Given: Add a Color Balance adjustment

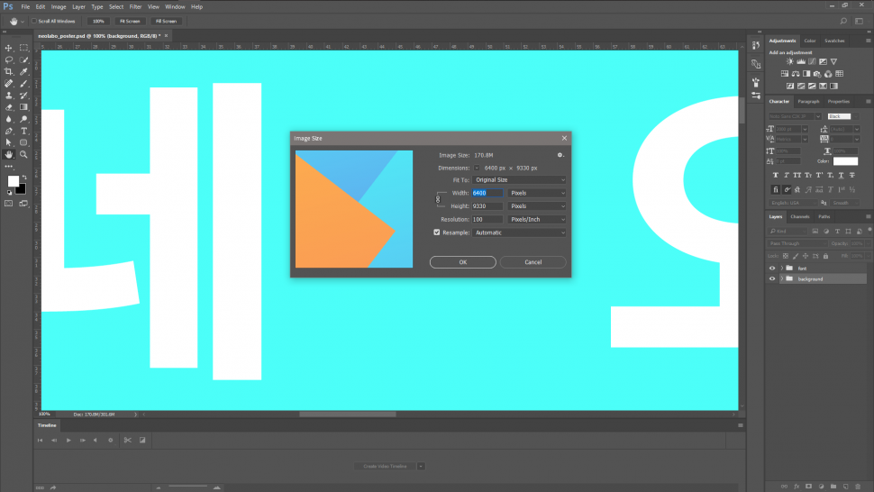Looking at the screenshot, I should pos(796,74).
